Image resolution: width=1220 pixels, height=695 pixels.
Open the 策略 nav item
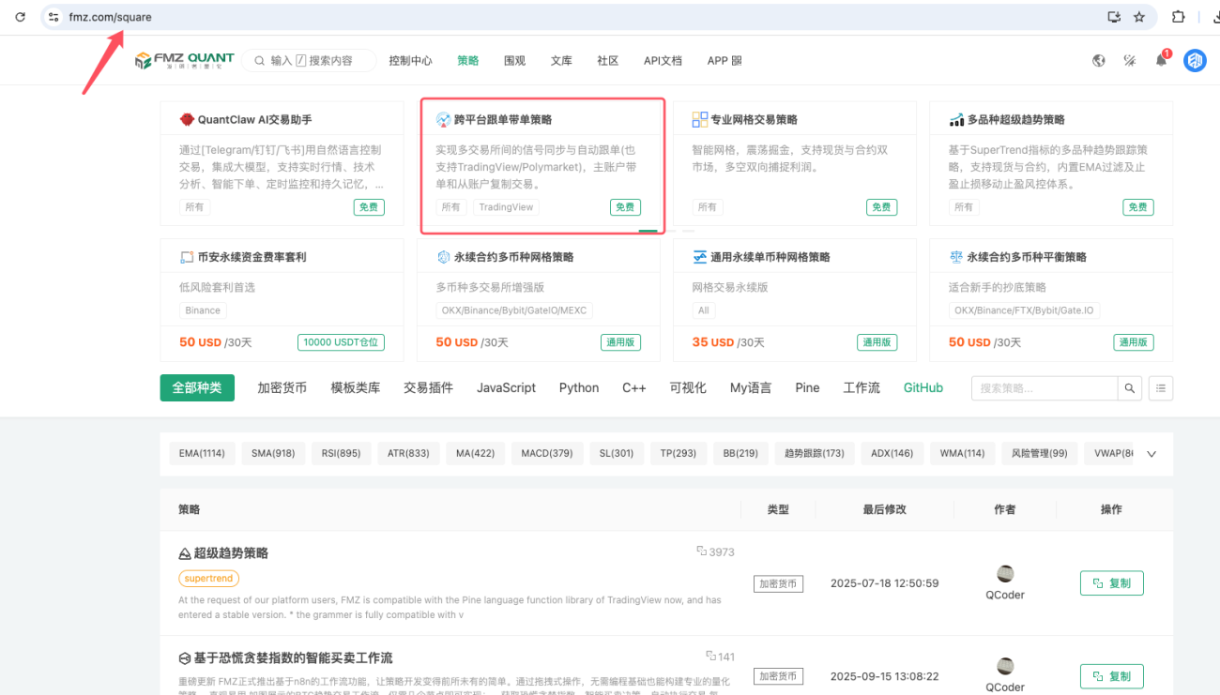467,61
